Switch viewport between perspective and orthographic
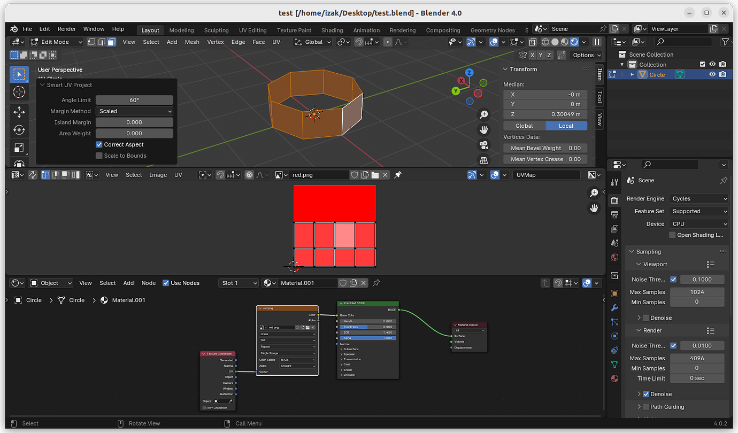 (x=483, y=160)
